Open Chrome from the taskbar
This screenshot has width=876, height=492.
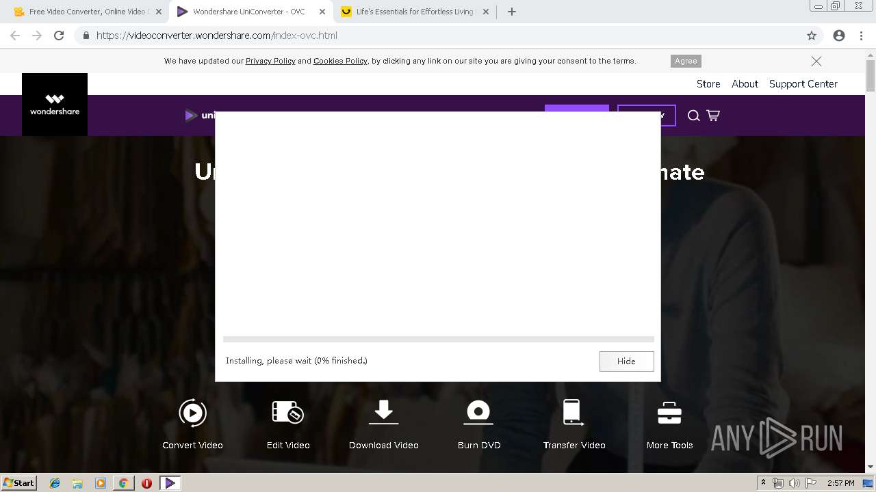pos(123,483)
